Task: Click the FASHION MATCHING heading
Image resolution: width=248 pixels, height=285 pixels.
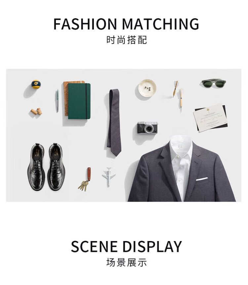Action: (x=126, y=24)
